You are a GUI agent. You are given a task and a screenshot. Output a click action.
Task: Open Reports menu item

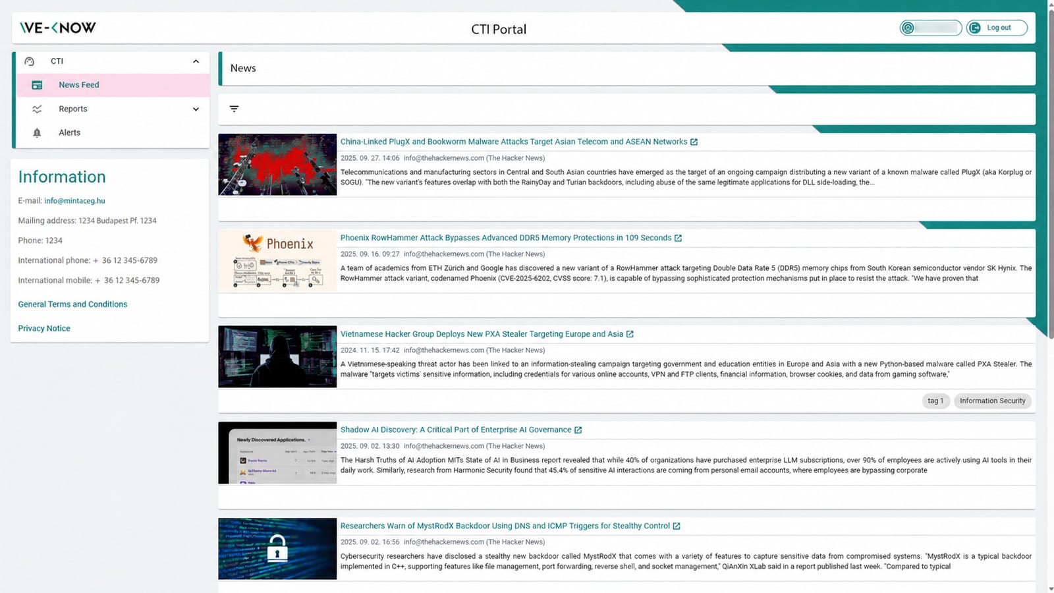(113, 109)
